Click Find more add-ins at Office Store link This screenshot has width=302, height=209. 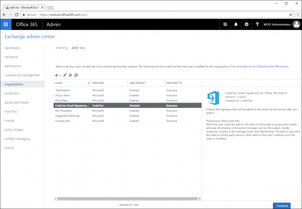coord(260,66)
